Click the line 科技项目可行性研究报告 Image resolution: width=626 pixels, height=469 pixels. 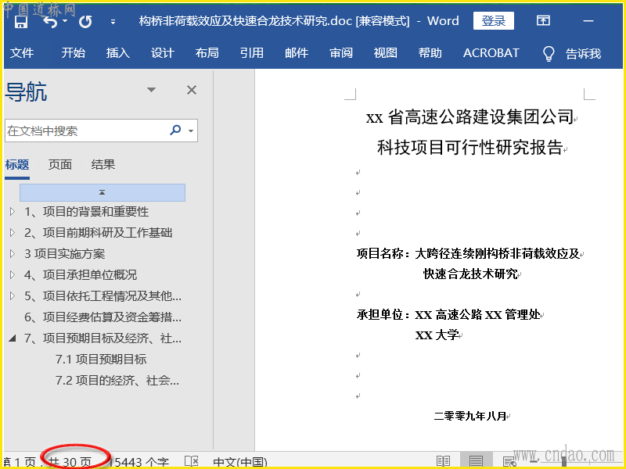(x=470, y=148)
